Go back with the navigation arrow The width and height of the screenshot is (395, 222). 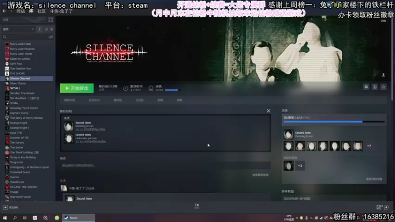(4, 11)
